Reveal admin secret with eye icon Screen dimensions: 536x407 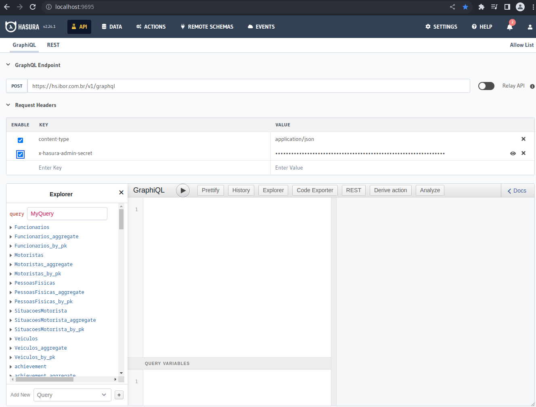513,153
